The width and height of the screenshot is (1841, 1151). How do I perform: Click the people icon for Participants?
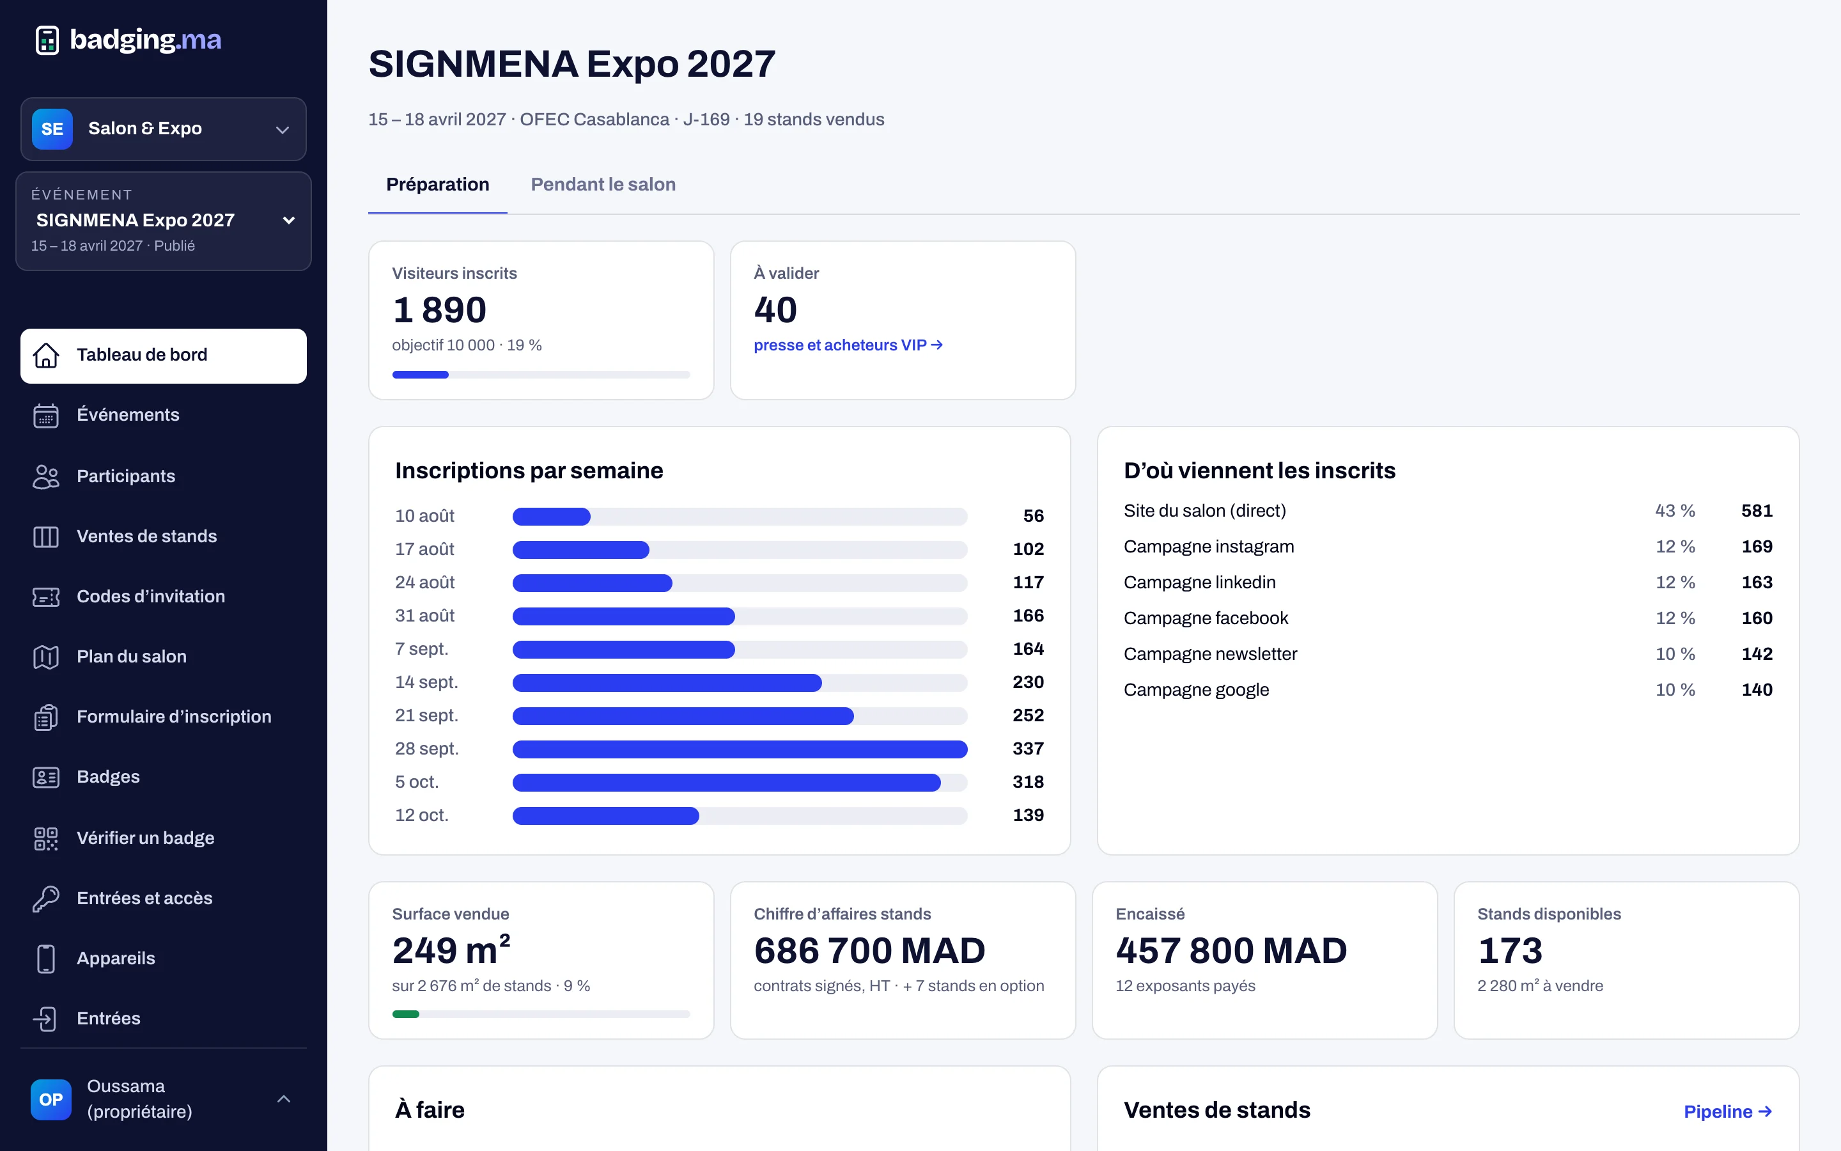coord(45,476)
